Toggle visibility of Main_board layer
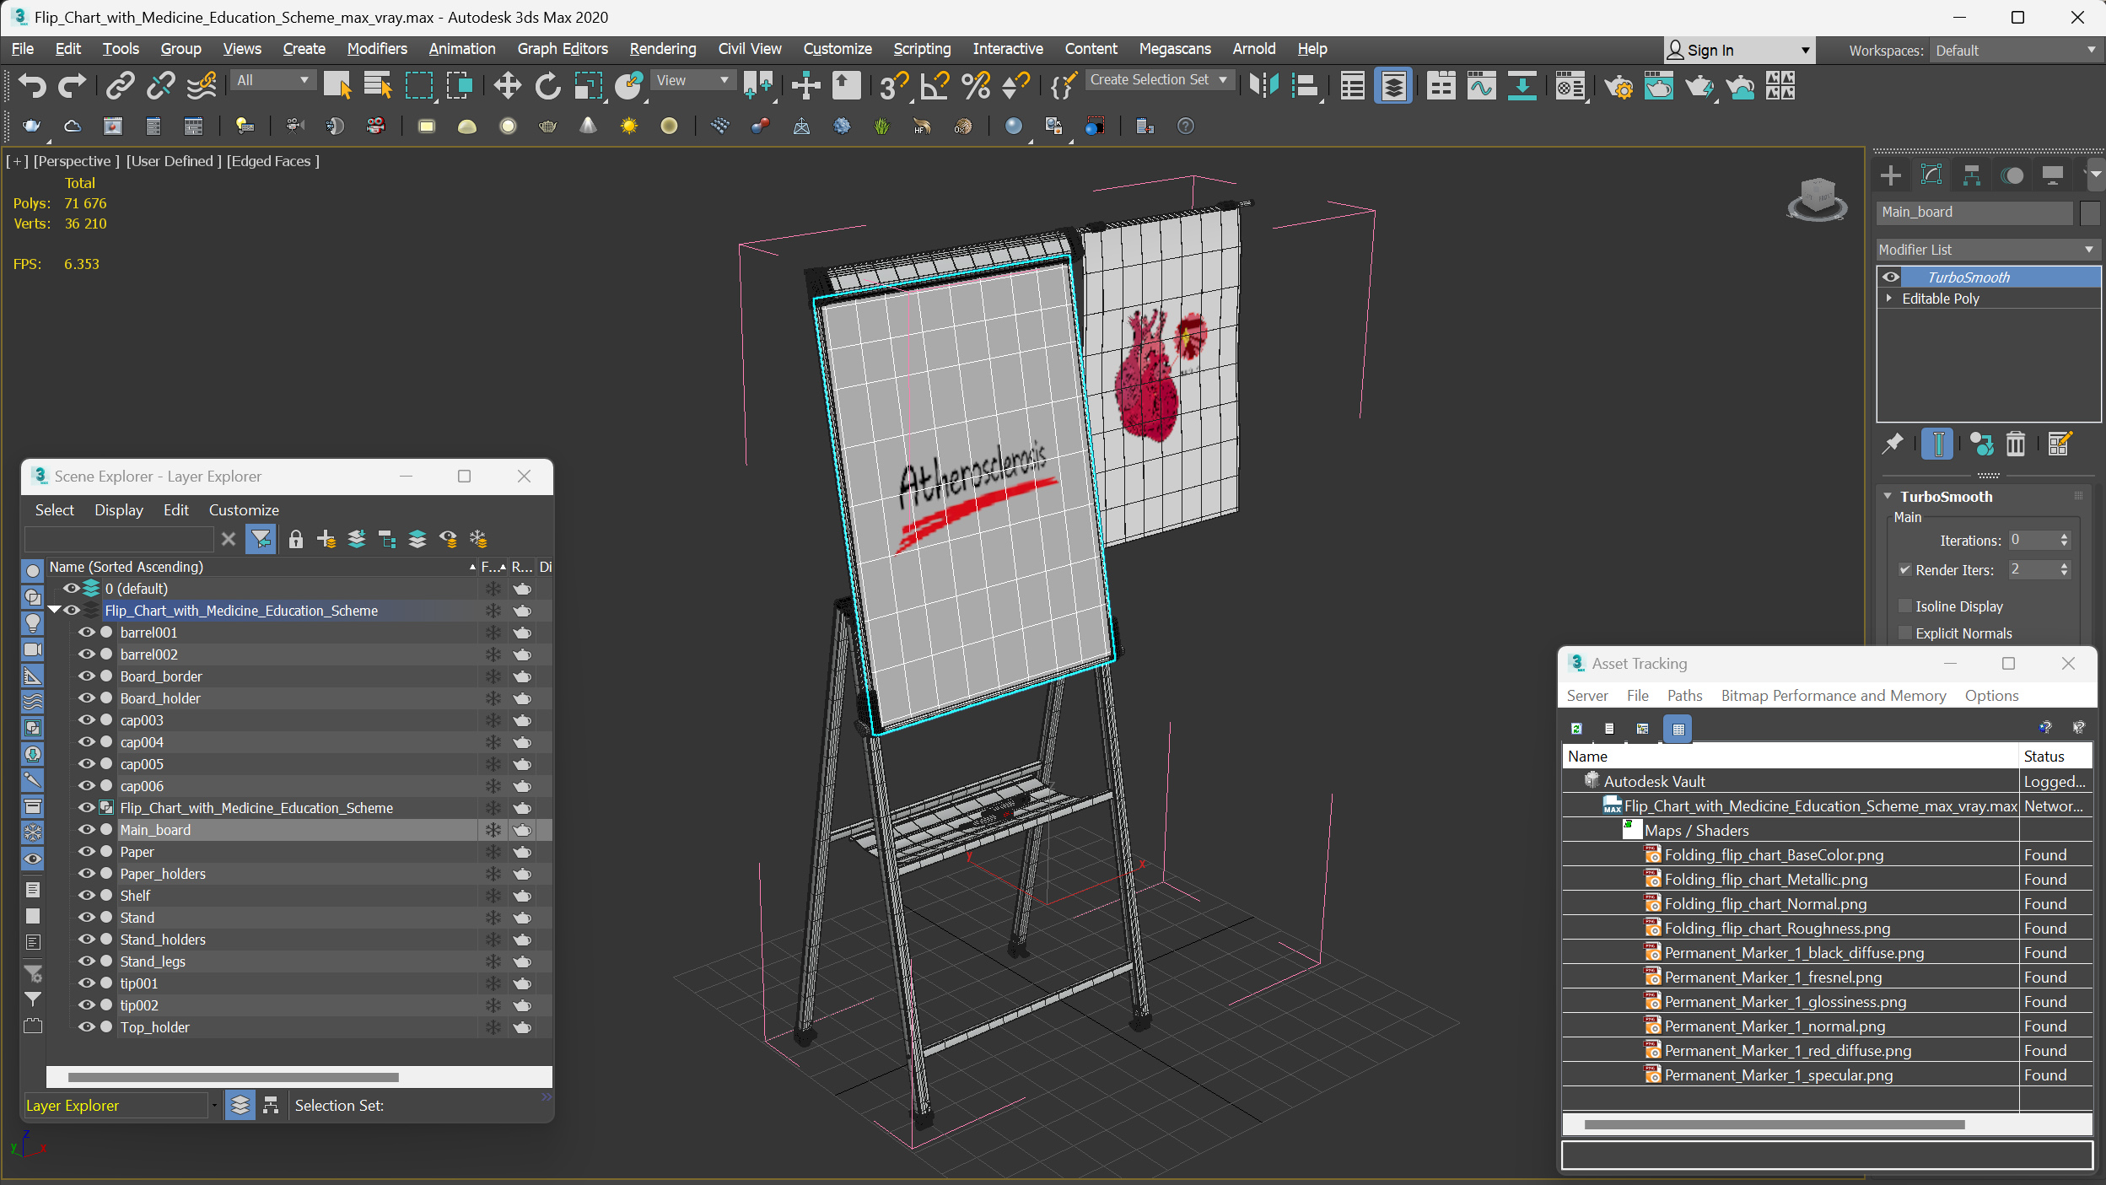The width and height of the screenshot is (2106, 1185). click(x=81, y=829)
